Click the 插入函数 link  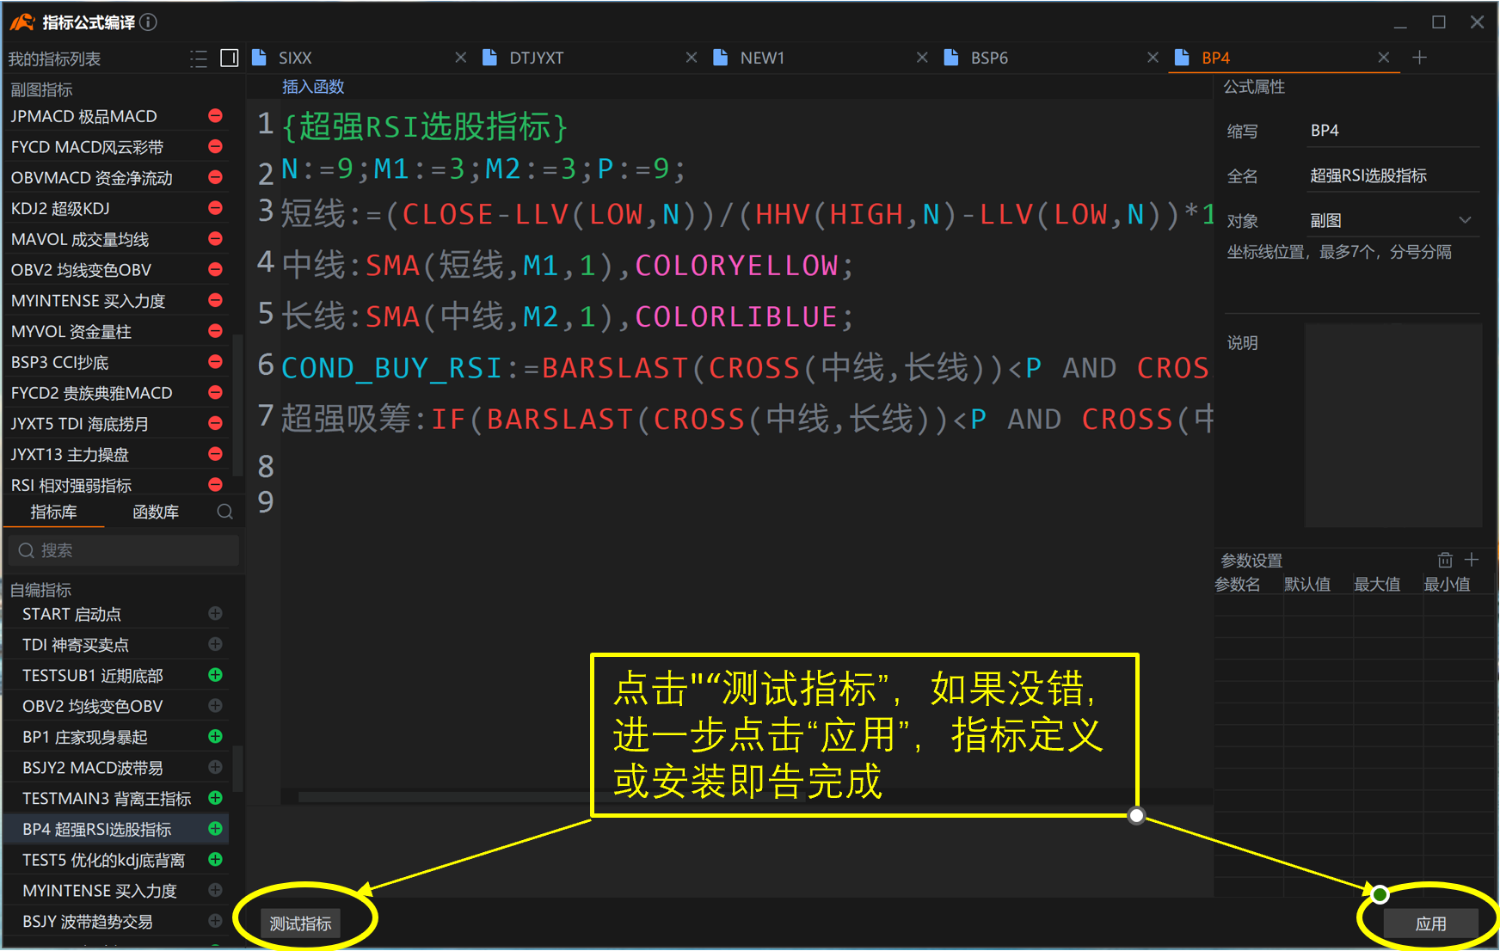(x=313, y=87)
